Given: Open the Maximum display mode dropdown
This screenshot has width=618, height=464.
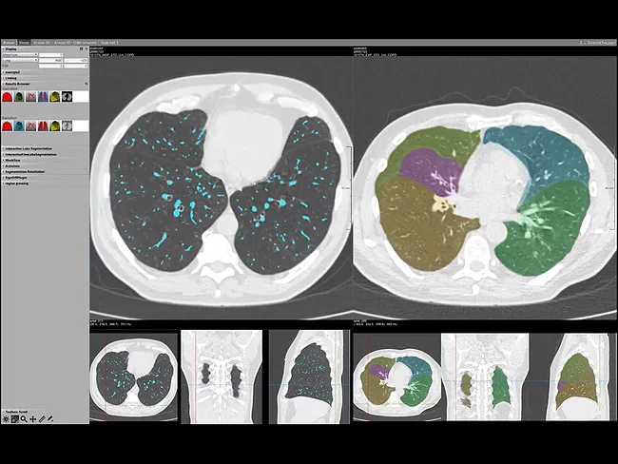Looking at the screenshot, I should point(21,55).
